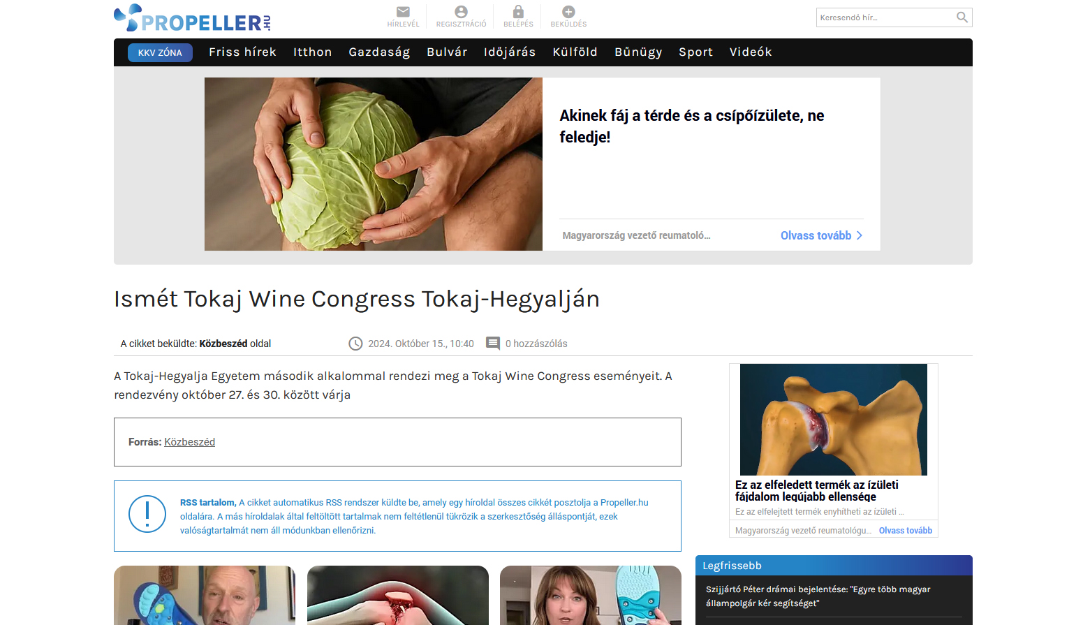Click the woman with insole thumbnail
Image resolution: width=1083 pixels, height=625 pixels.
(x=591, y=595)
